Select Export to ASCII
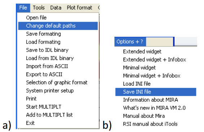This screenshot has height=132, width=204. [x=58, y=74]
